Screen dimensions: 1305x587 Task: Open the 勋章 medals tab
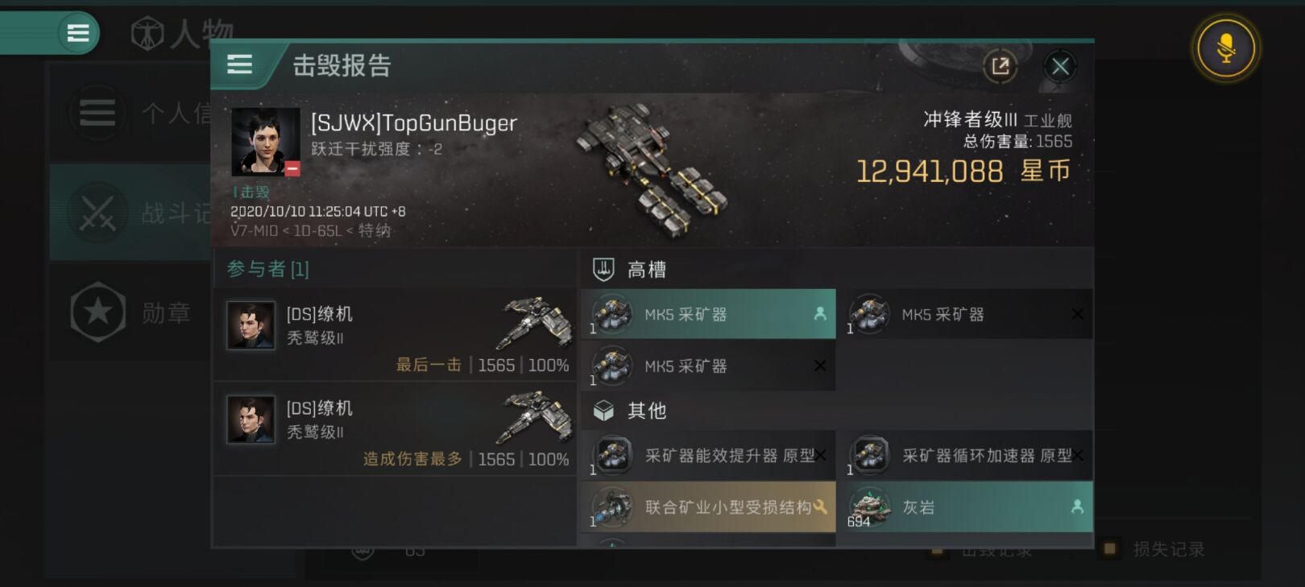pos(129,312)
